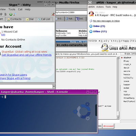Open the Help menu in aMSN
Viewport: 136px width, 136px height.
tap(115, 7)
